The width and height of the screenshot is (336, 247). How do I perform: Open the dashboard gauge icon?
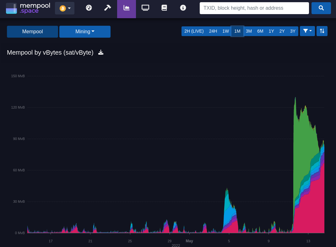tap(89, 8)
